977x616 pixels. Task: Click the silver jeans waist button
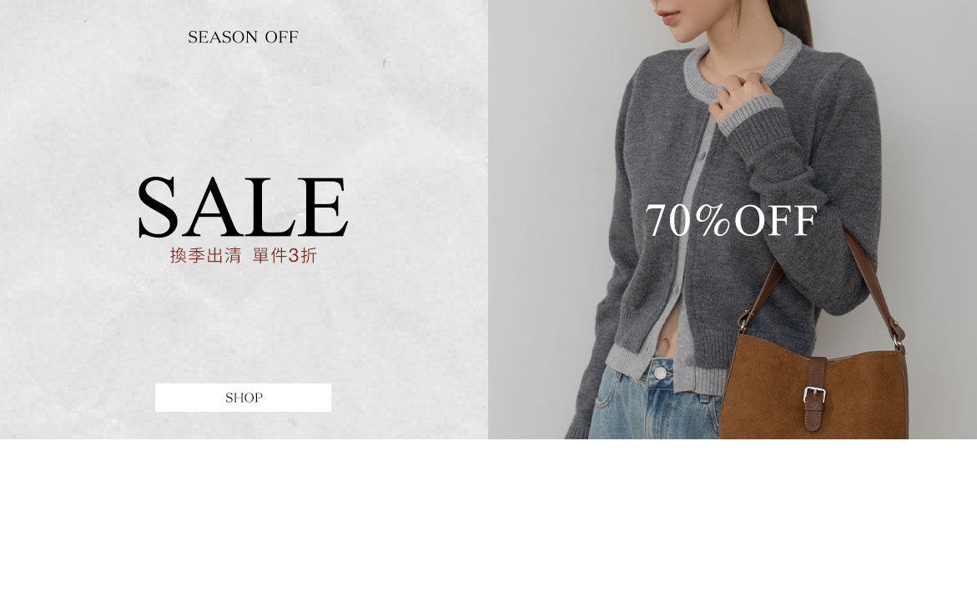(660, 373)
